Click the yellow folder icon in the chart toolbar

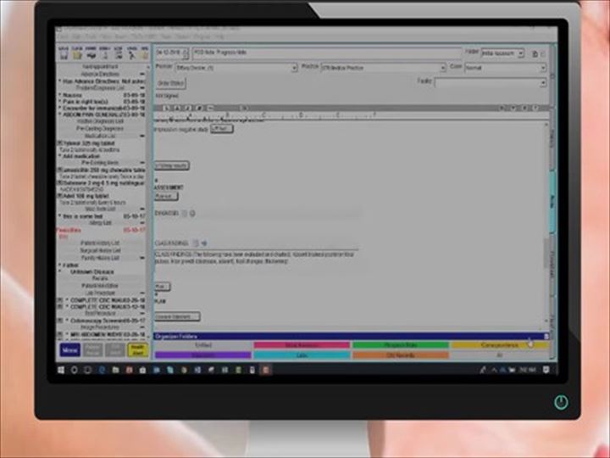click(x=76, y=53)
